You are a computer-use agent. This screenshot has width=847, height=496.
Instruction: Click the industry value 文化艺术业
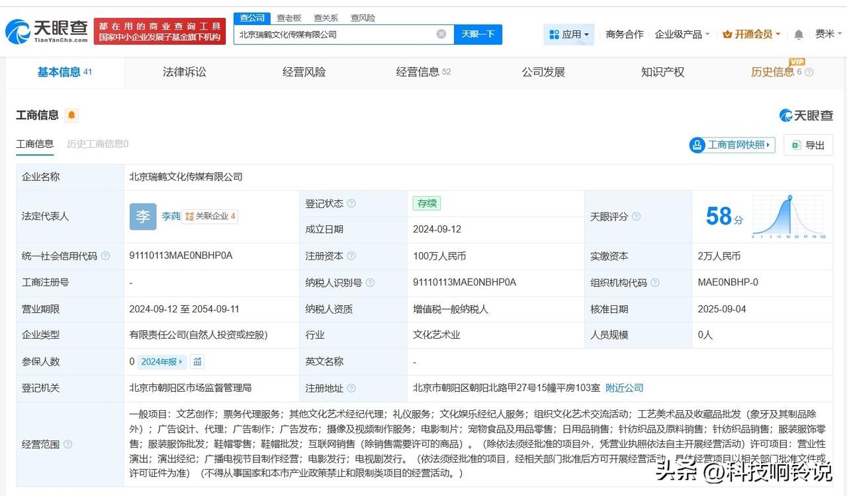click(x=437, y=335)
